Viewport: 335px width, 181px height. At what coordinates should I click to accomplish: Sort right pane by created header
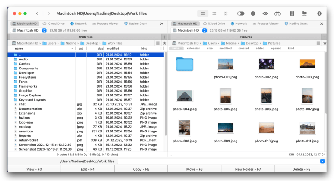coord(243,48)
